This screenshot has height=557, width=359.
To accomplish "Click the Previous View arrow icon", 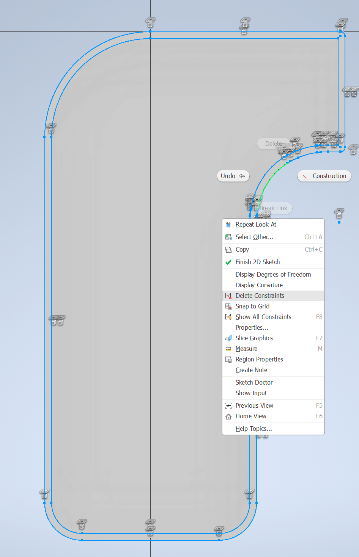I will (x=228, y=406).
